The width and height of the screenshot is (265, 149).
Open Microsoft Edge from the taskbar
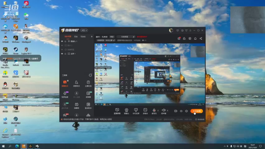[17, 146]
